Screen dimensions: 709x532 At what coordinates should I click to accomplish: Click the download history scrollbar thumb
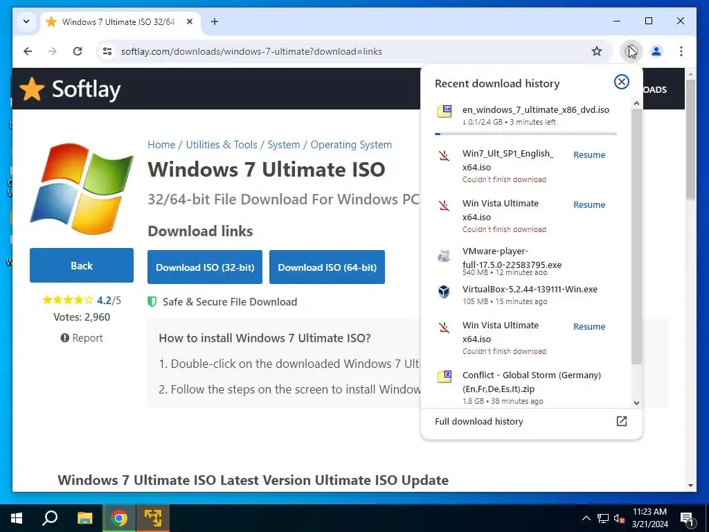point(637,236)
